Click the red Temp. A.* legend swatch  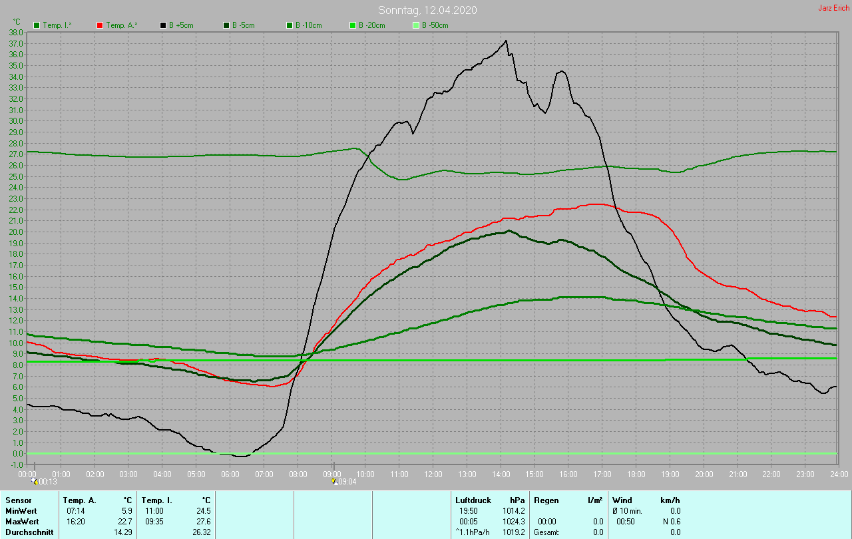100,25
